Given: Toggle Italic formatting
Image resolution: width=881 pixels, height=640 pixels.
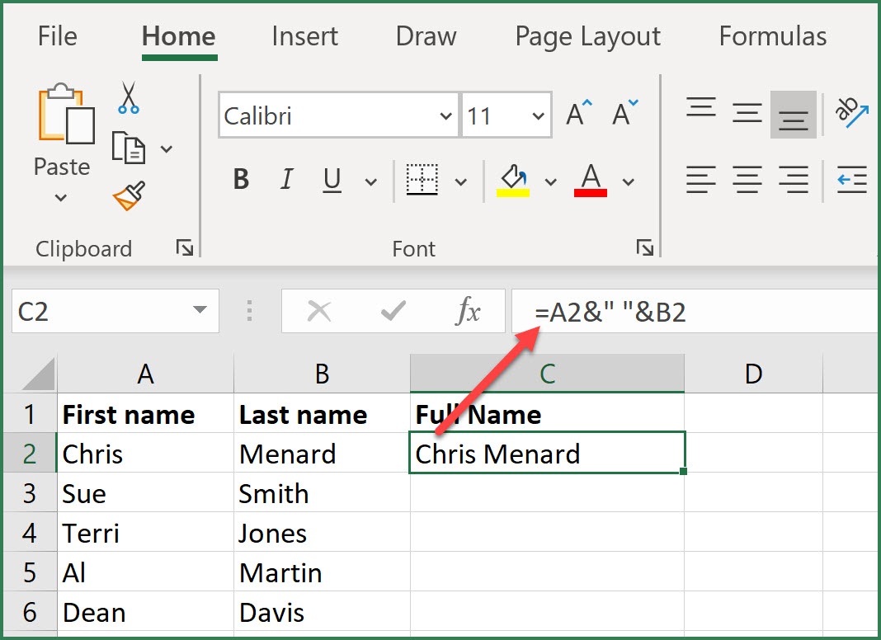Looking at the screenshot, I should pos(286,180).
